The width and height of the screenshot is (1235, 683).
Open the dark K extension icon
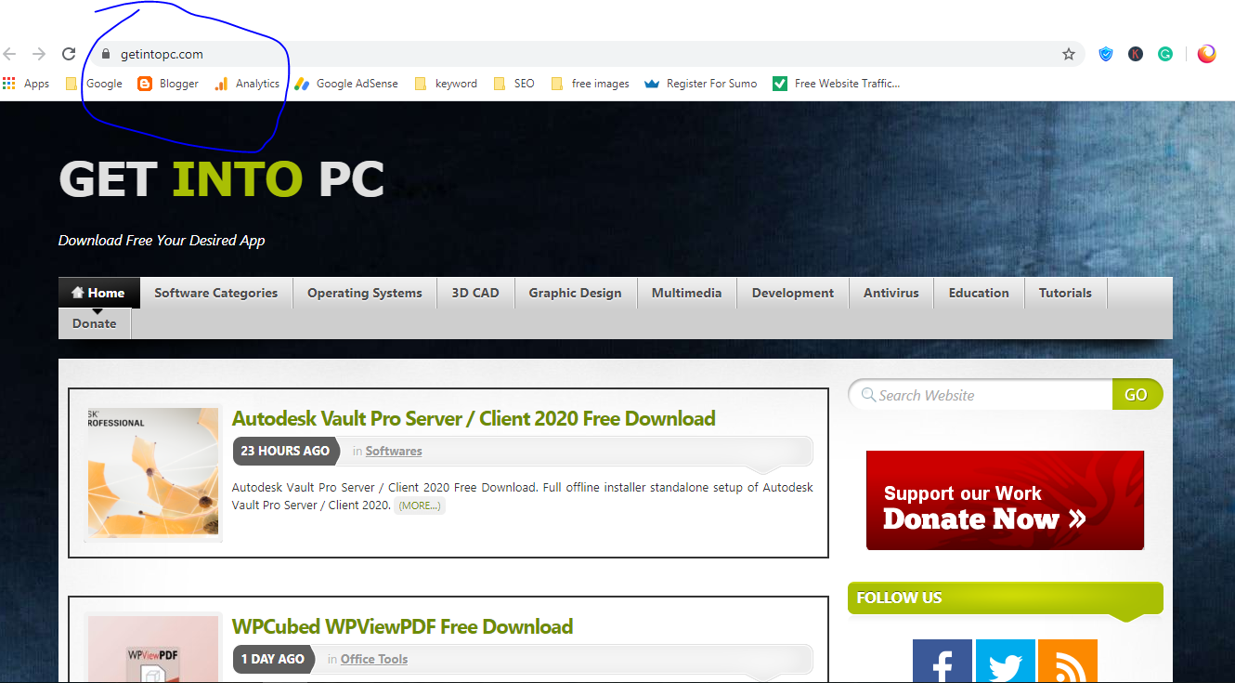(x=1136, y=54)
